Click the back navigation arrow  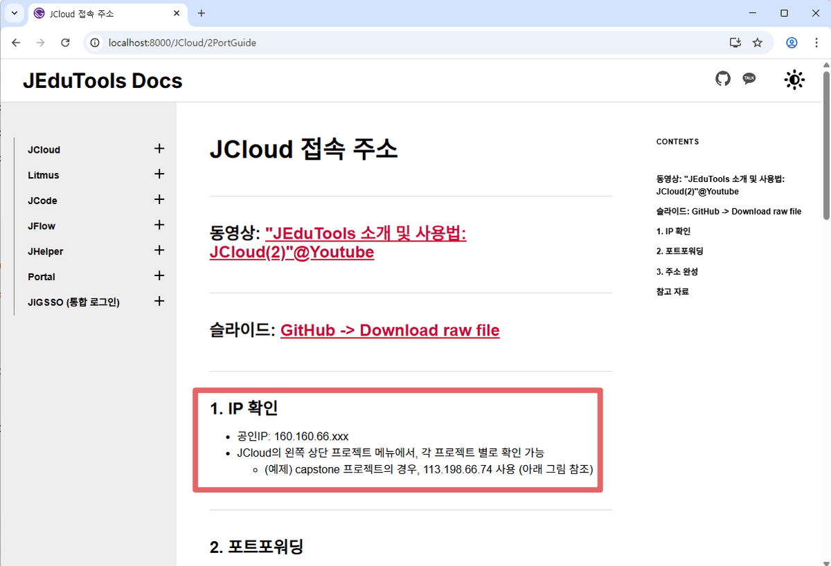pos(15,42)
